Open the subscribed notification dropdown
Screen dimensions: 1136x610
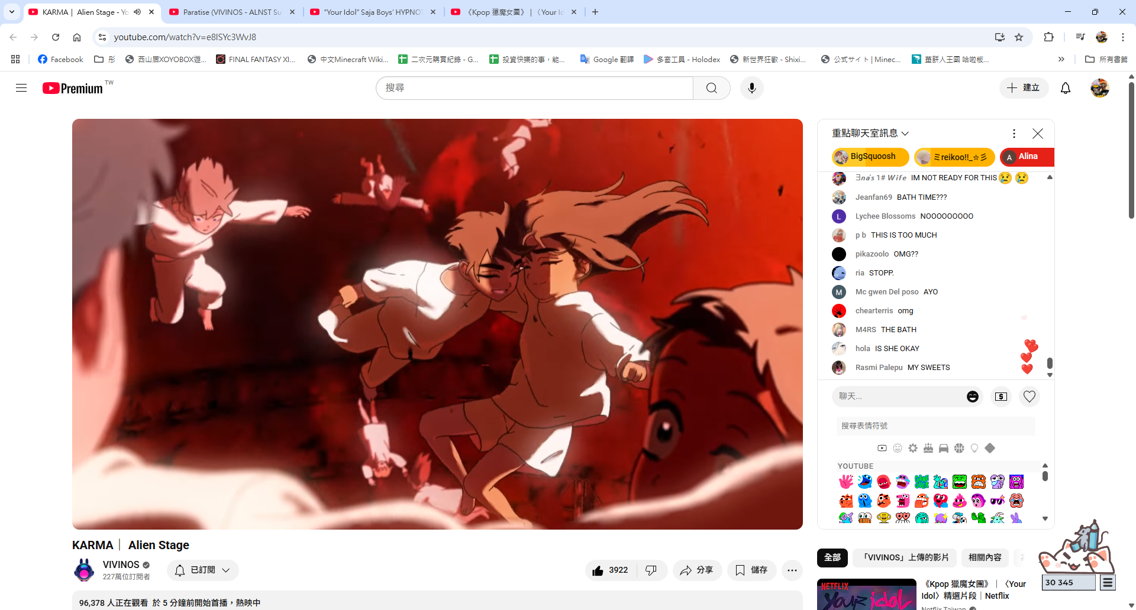tap(203, 570)
